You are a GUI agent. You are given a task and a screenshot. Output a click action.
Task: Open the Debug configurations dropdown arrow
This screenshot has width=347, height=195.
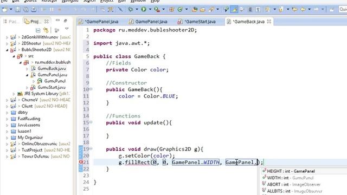click(137, 10)
